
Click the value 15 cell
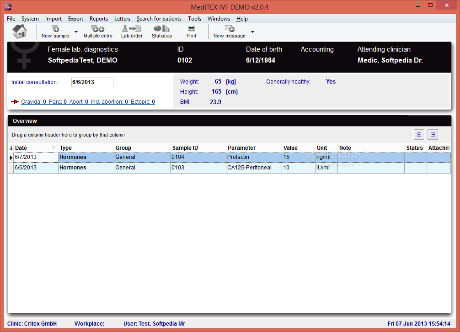point(298,158)
